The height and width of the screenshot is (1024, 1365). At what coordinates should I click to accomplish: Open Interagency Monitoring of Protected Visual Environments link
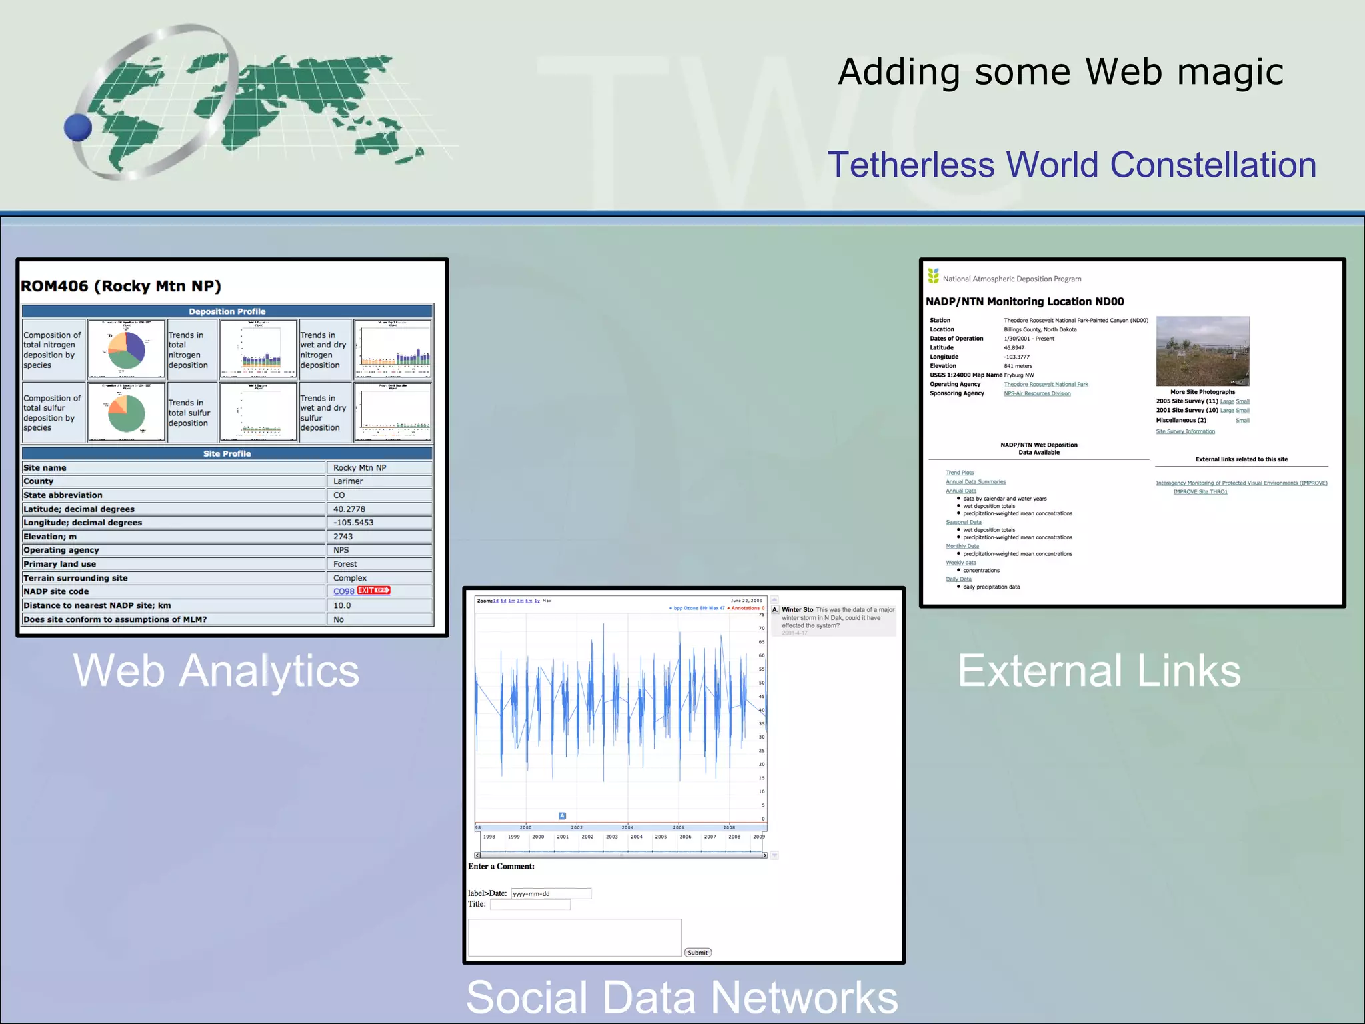point(1242,483)
